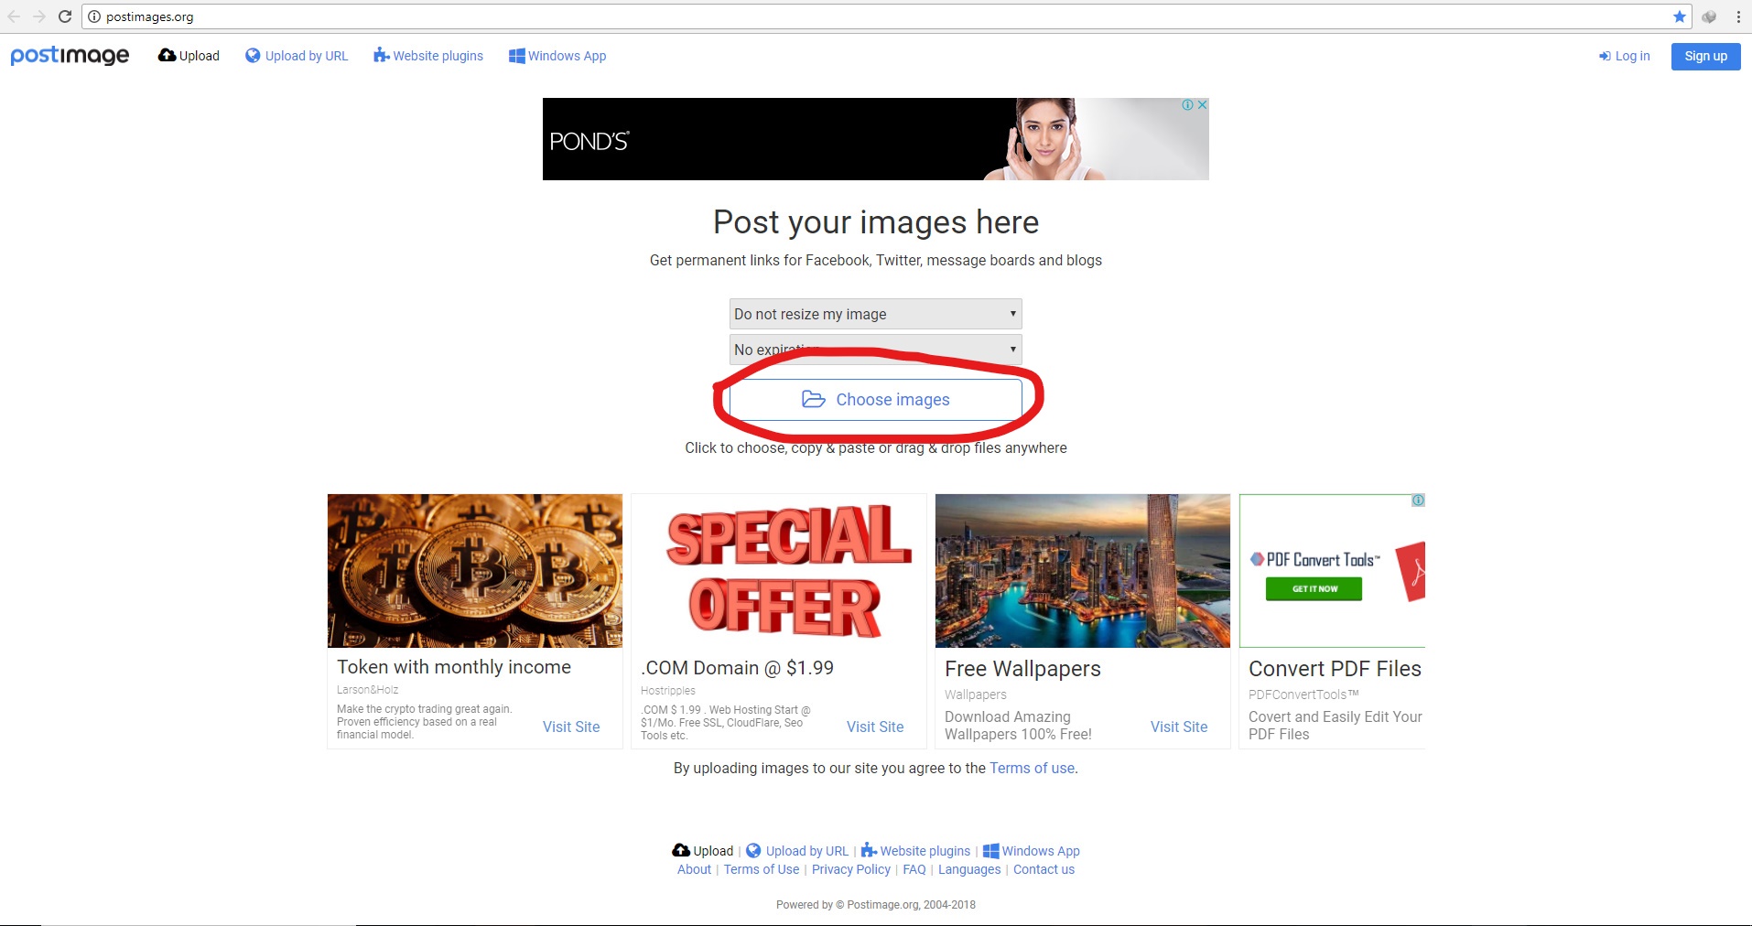Click the browser forward arrow

[x=39, y=16]
